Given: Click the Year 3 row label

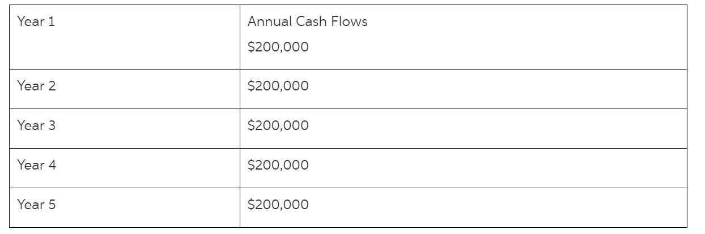Looking at the screenshot, I should tap(36, 126).
